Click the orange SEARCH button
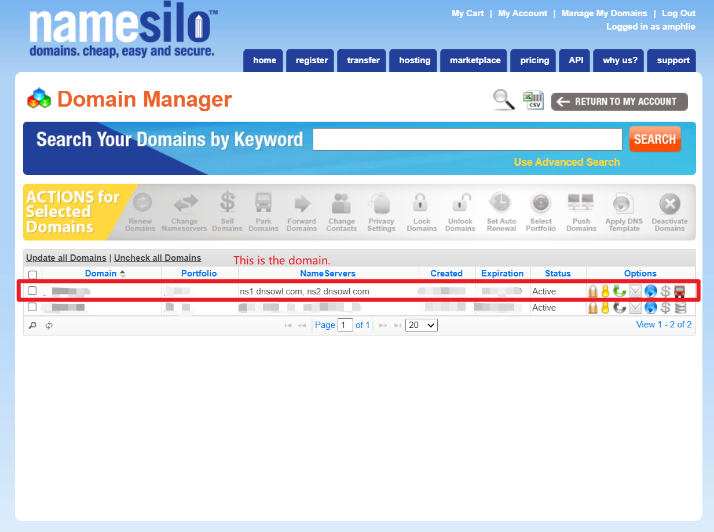 pyautogui.click(x=655, y=139)
